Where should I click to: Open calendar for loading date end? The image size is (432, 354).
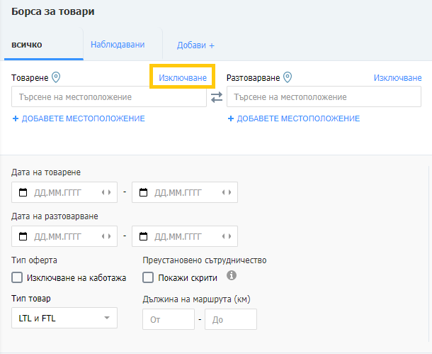pos(143,192)
